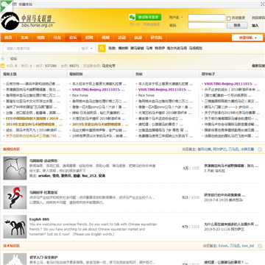This screenshot has width=265, height=265.
Task: Open the 活动 nav tab
Action: (x=121, y=38)
